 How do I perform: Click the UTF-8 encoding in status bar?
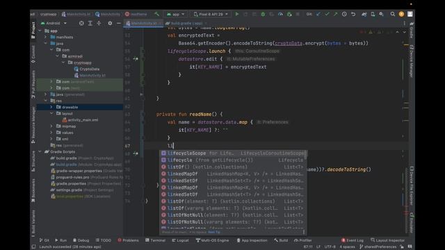(330, 247)
